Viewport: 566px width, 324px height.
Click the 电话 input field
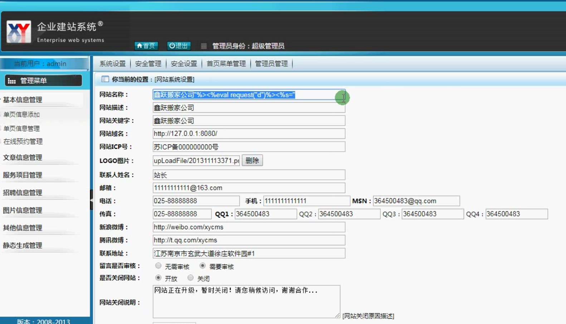point(196,201)
